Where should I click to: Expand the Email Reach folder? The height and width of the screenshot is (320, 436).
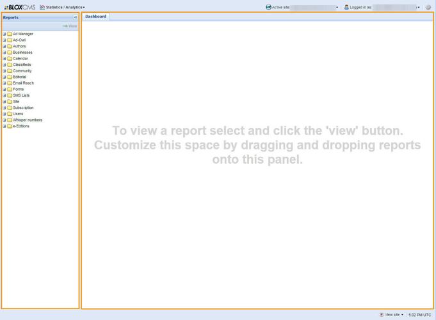4,83
